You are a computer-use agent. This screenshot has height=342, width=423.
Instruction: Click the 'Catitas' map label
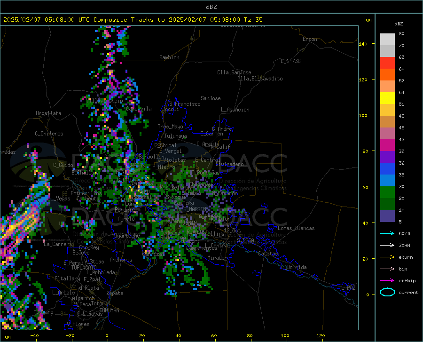point(268,254)
